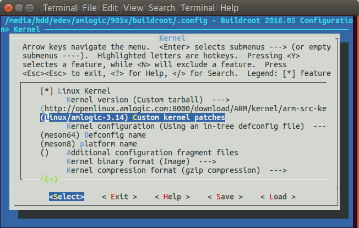
Task: Select Additional configuration fragment files entry
Action: (139, 153)
